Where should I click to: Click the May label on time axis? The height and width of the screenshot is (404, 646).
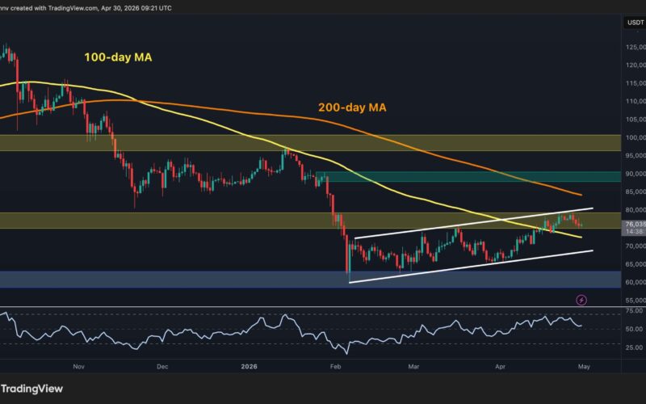point(584,367)
